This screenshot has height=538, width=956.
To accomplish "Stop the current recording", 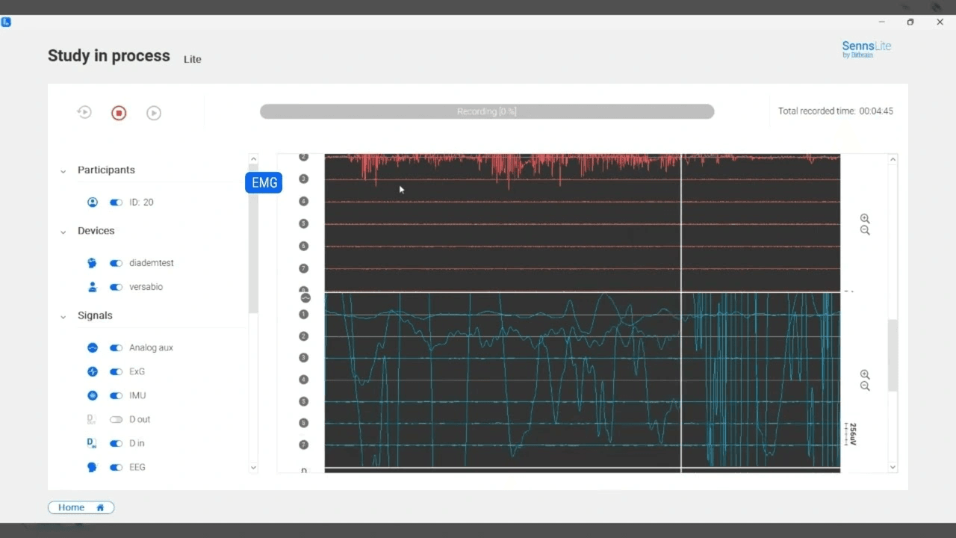I will tap(119, 113).
